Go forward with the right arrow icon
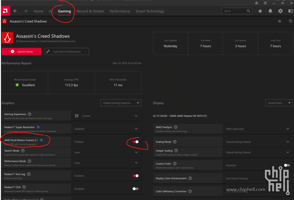Image resolution: width=294 pixels, height=200 pixels. [x=26, y=11]
